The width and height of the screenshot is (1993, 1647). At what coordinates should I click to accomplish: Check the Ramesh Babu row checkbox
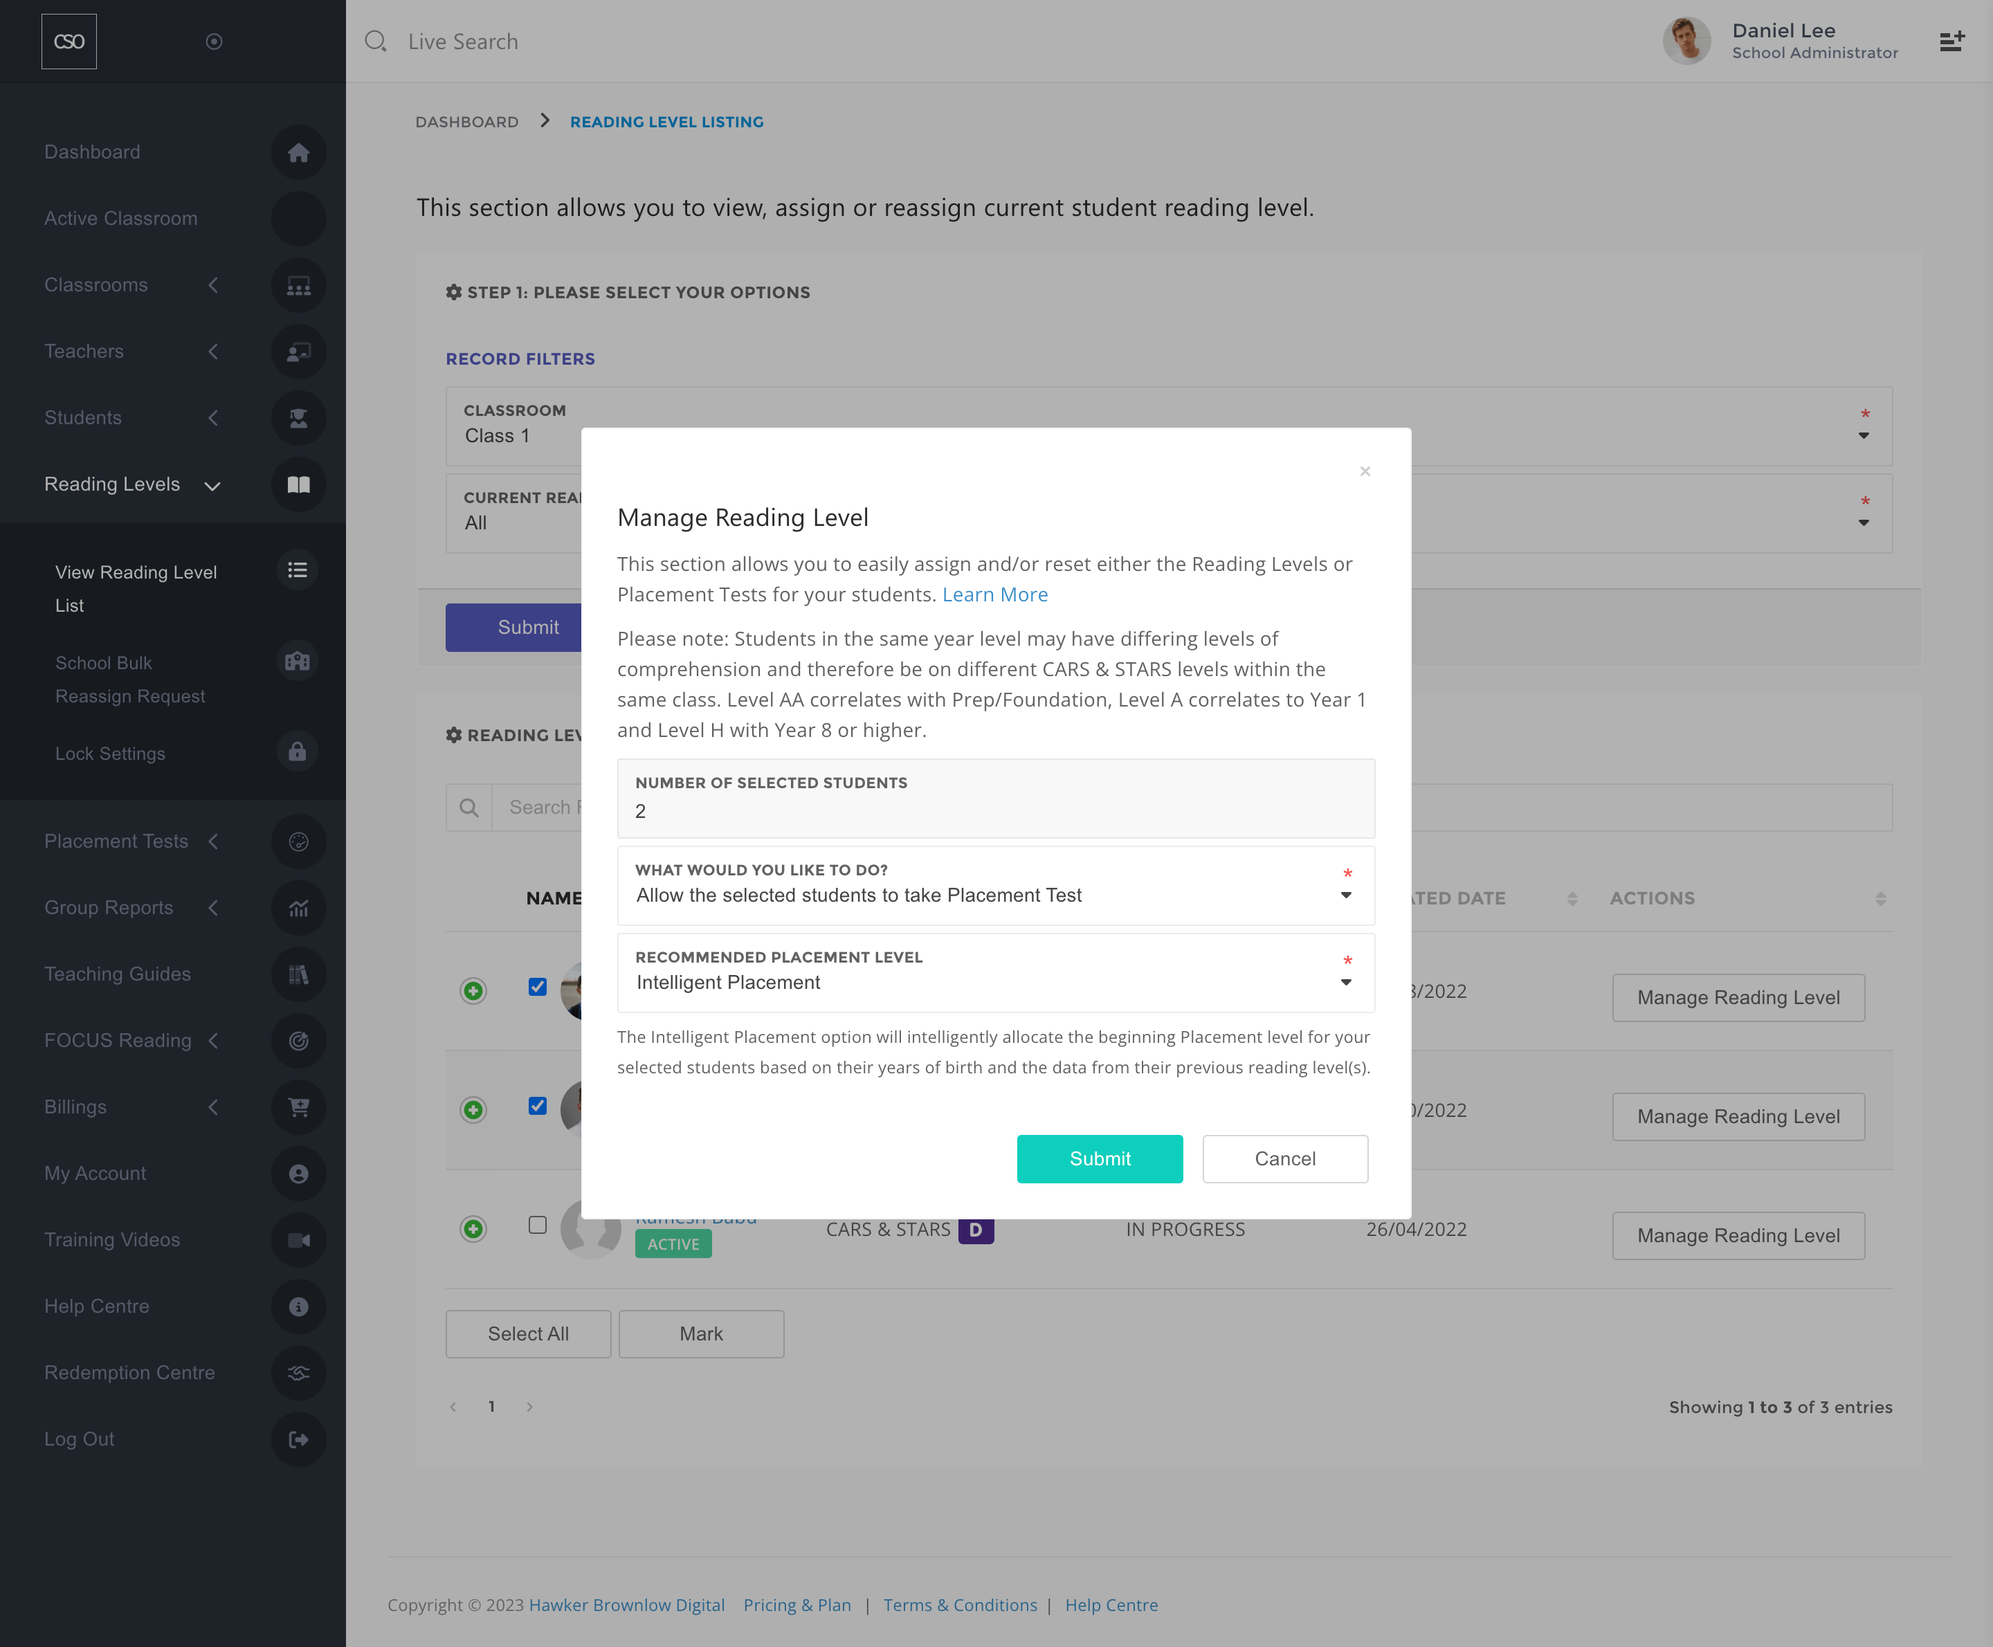pyautogui.click(x=538, y=1225)
